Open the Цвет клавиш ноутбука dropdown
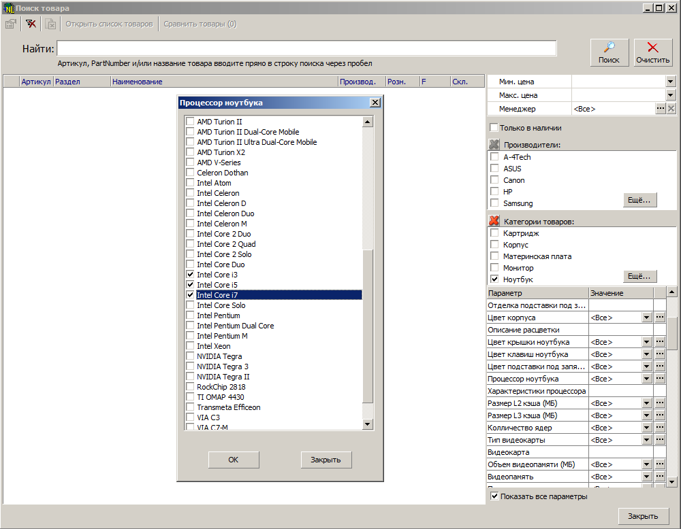The image size is (681, 529). click(x=647, y=354)
